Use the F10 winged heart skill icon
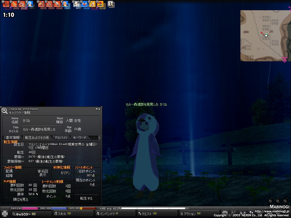Screen dimensions: 291x218 pos(84,4)
